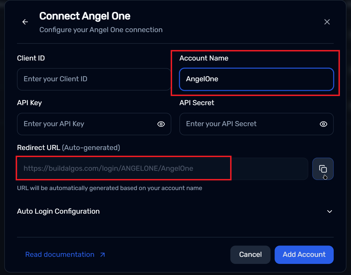Click the auto-generated Redirect URL field
The image size is (351, 275).
point(162,169)
